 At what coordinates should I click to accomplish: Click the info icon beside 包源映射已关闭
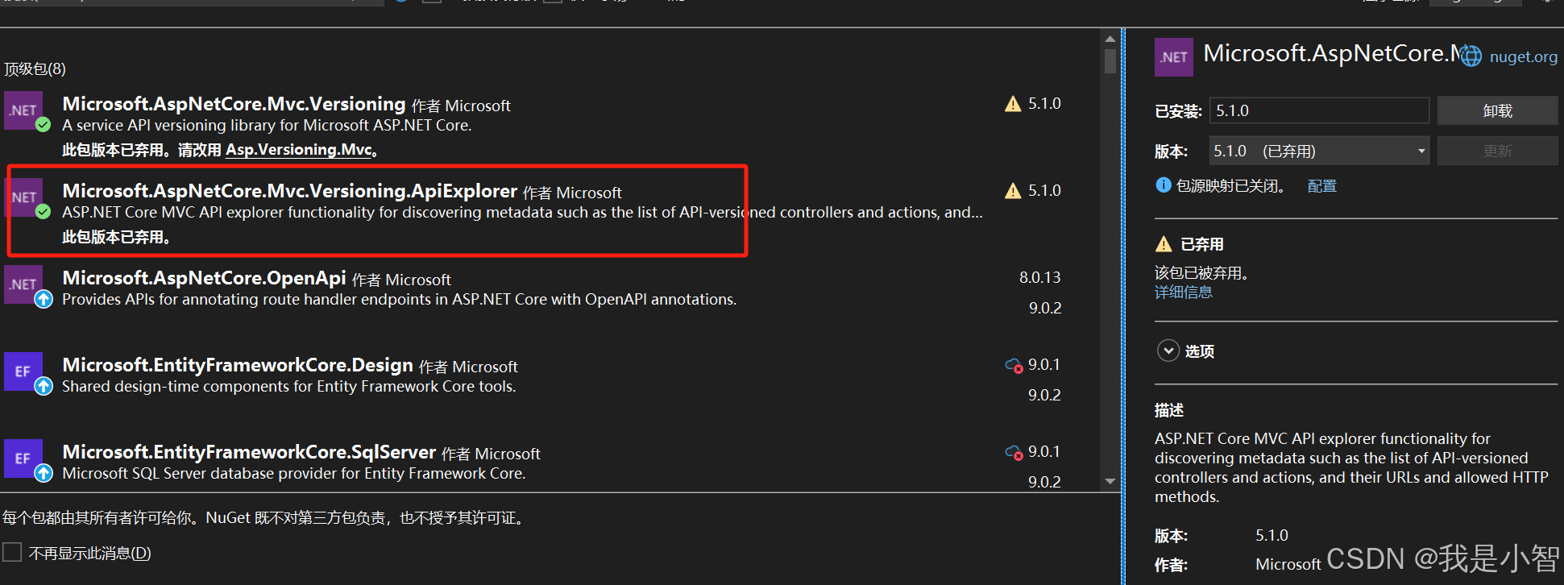[1163, 185]
